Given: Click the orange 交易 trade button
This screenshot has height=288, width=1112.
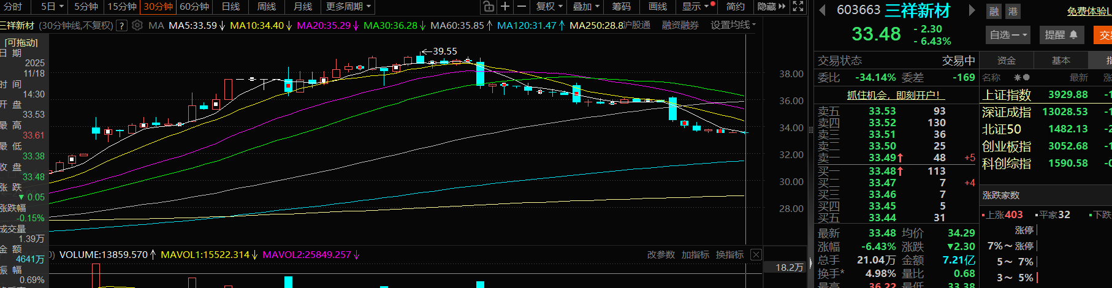Looking at the screenshot, I should coord(1103,35).
